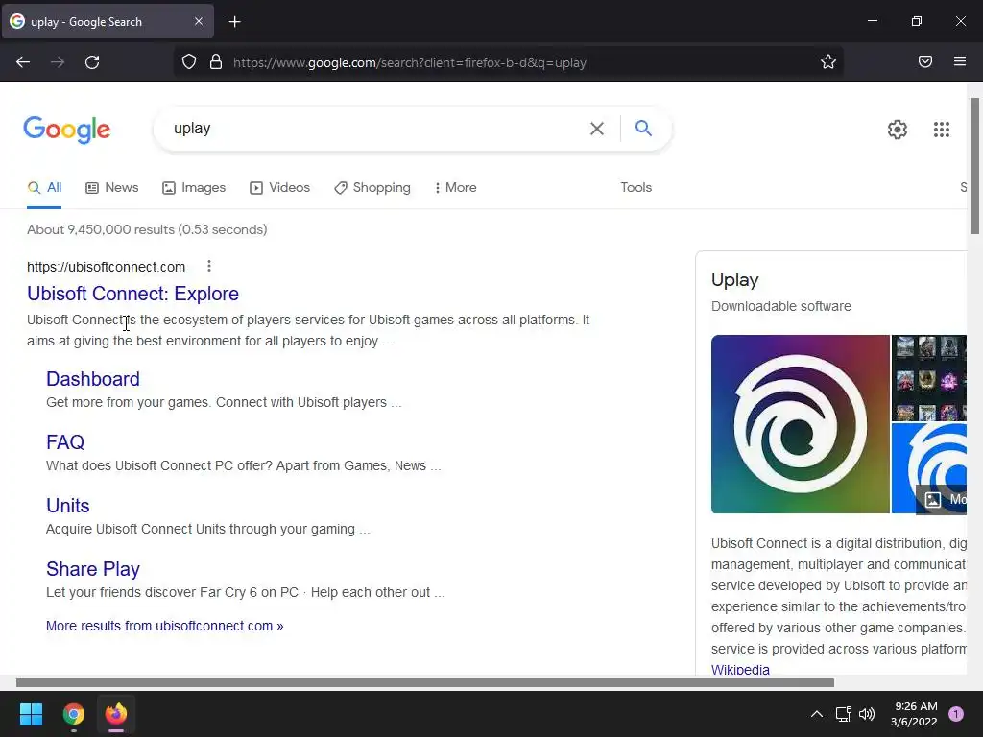Image resolution: width=983 pixels, height=737 pixels.
Task: Click the forward navigation arrow
Action: [x=58, y=62]
